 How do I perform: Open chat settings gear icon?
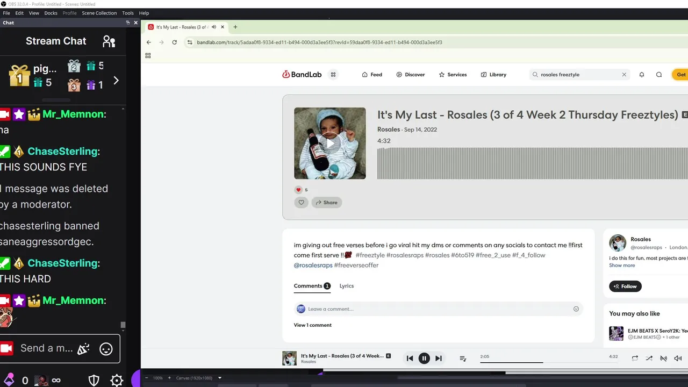click(x=117, y=381)
